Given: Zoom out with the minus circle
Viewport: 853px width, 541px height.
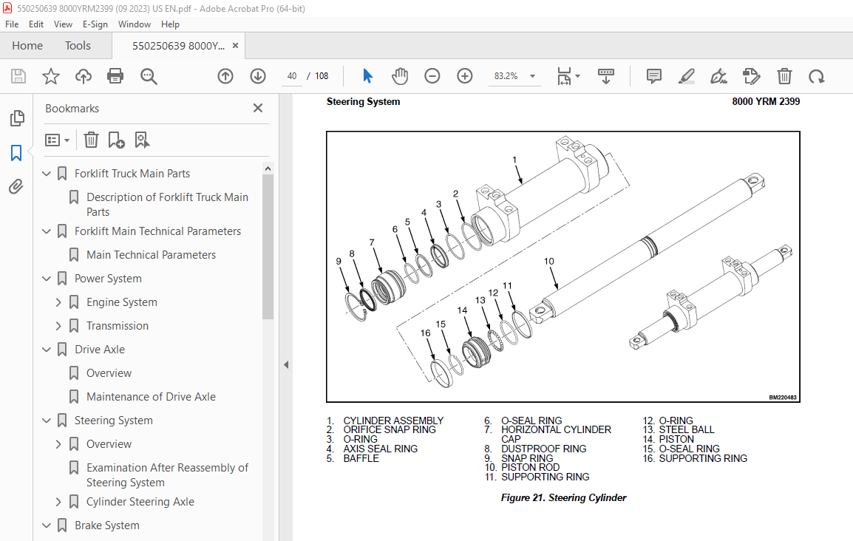Looking at the screenshot, I should coord(432,76).
